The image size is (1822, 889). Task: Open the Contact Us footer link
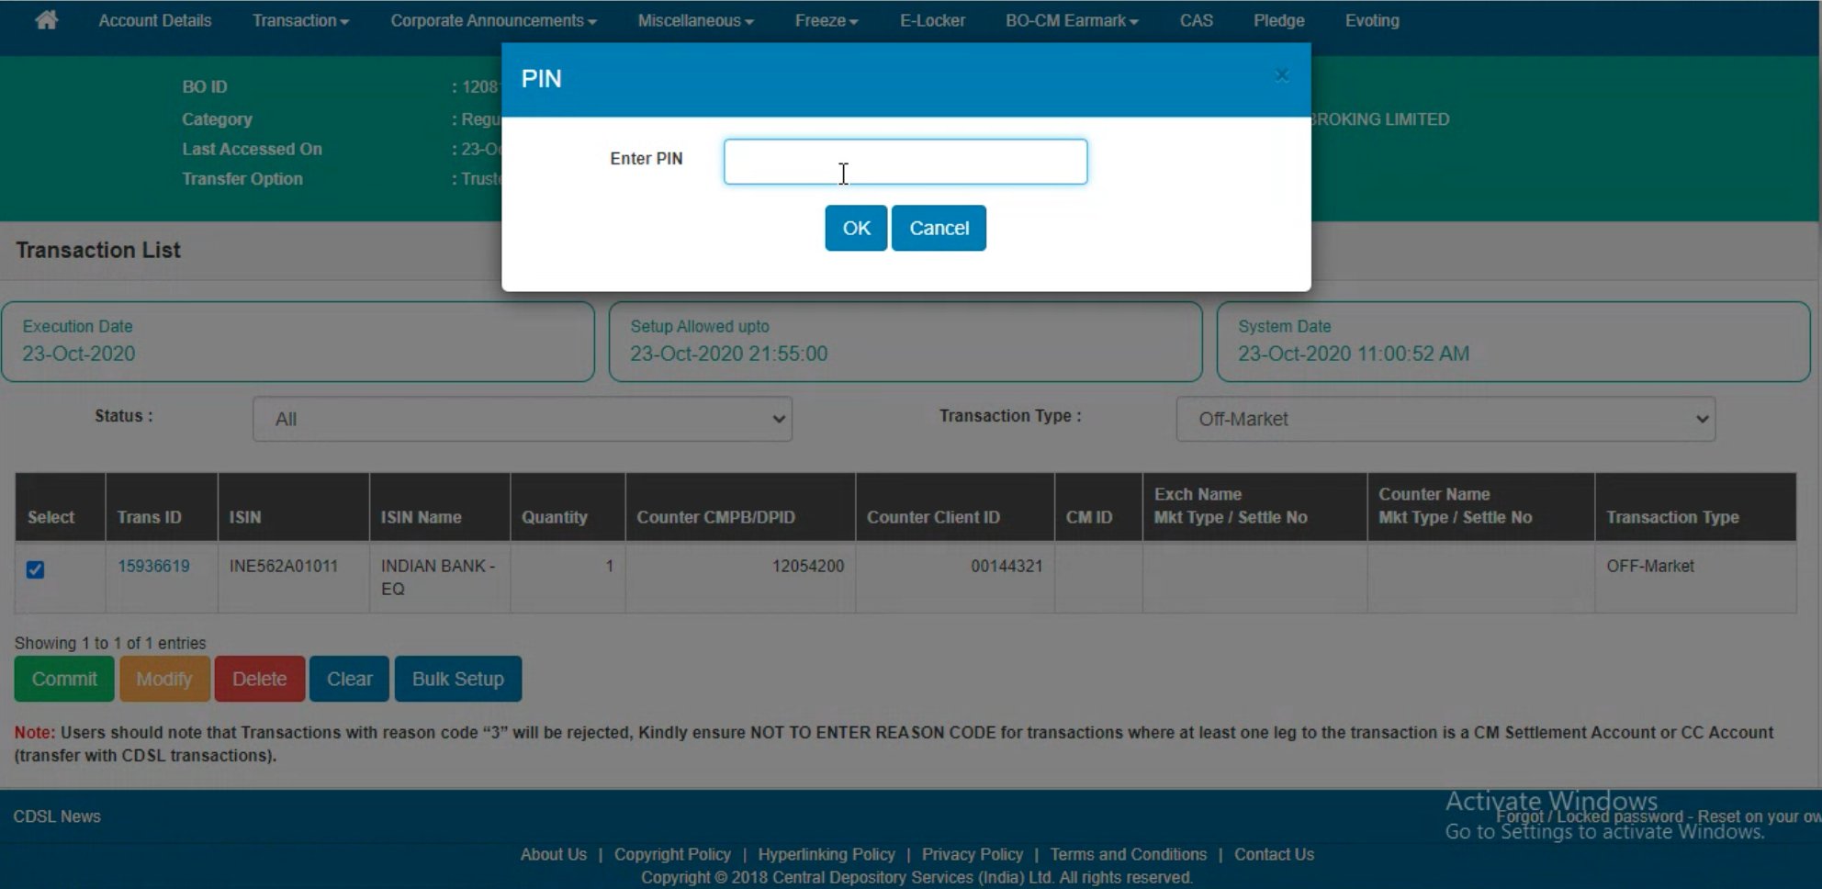[x=1274, y=854]
